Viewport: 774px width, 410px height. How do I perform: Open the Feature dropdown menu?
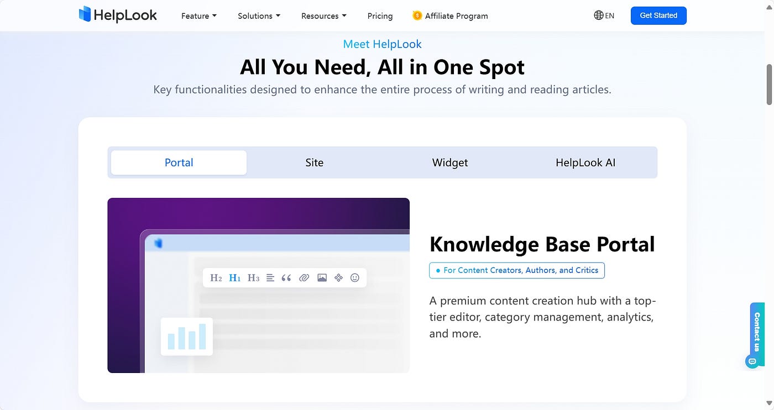tap(198, 16)
